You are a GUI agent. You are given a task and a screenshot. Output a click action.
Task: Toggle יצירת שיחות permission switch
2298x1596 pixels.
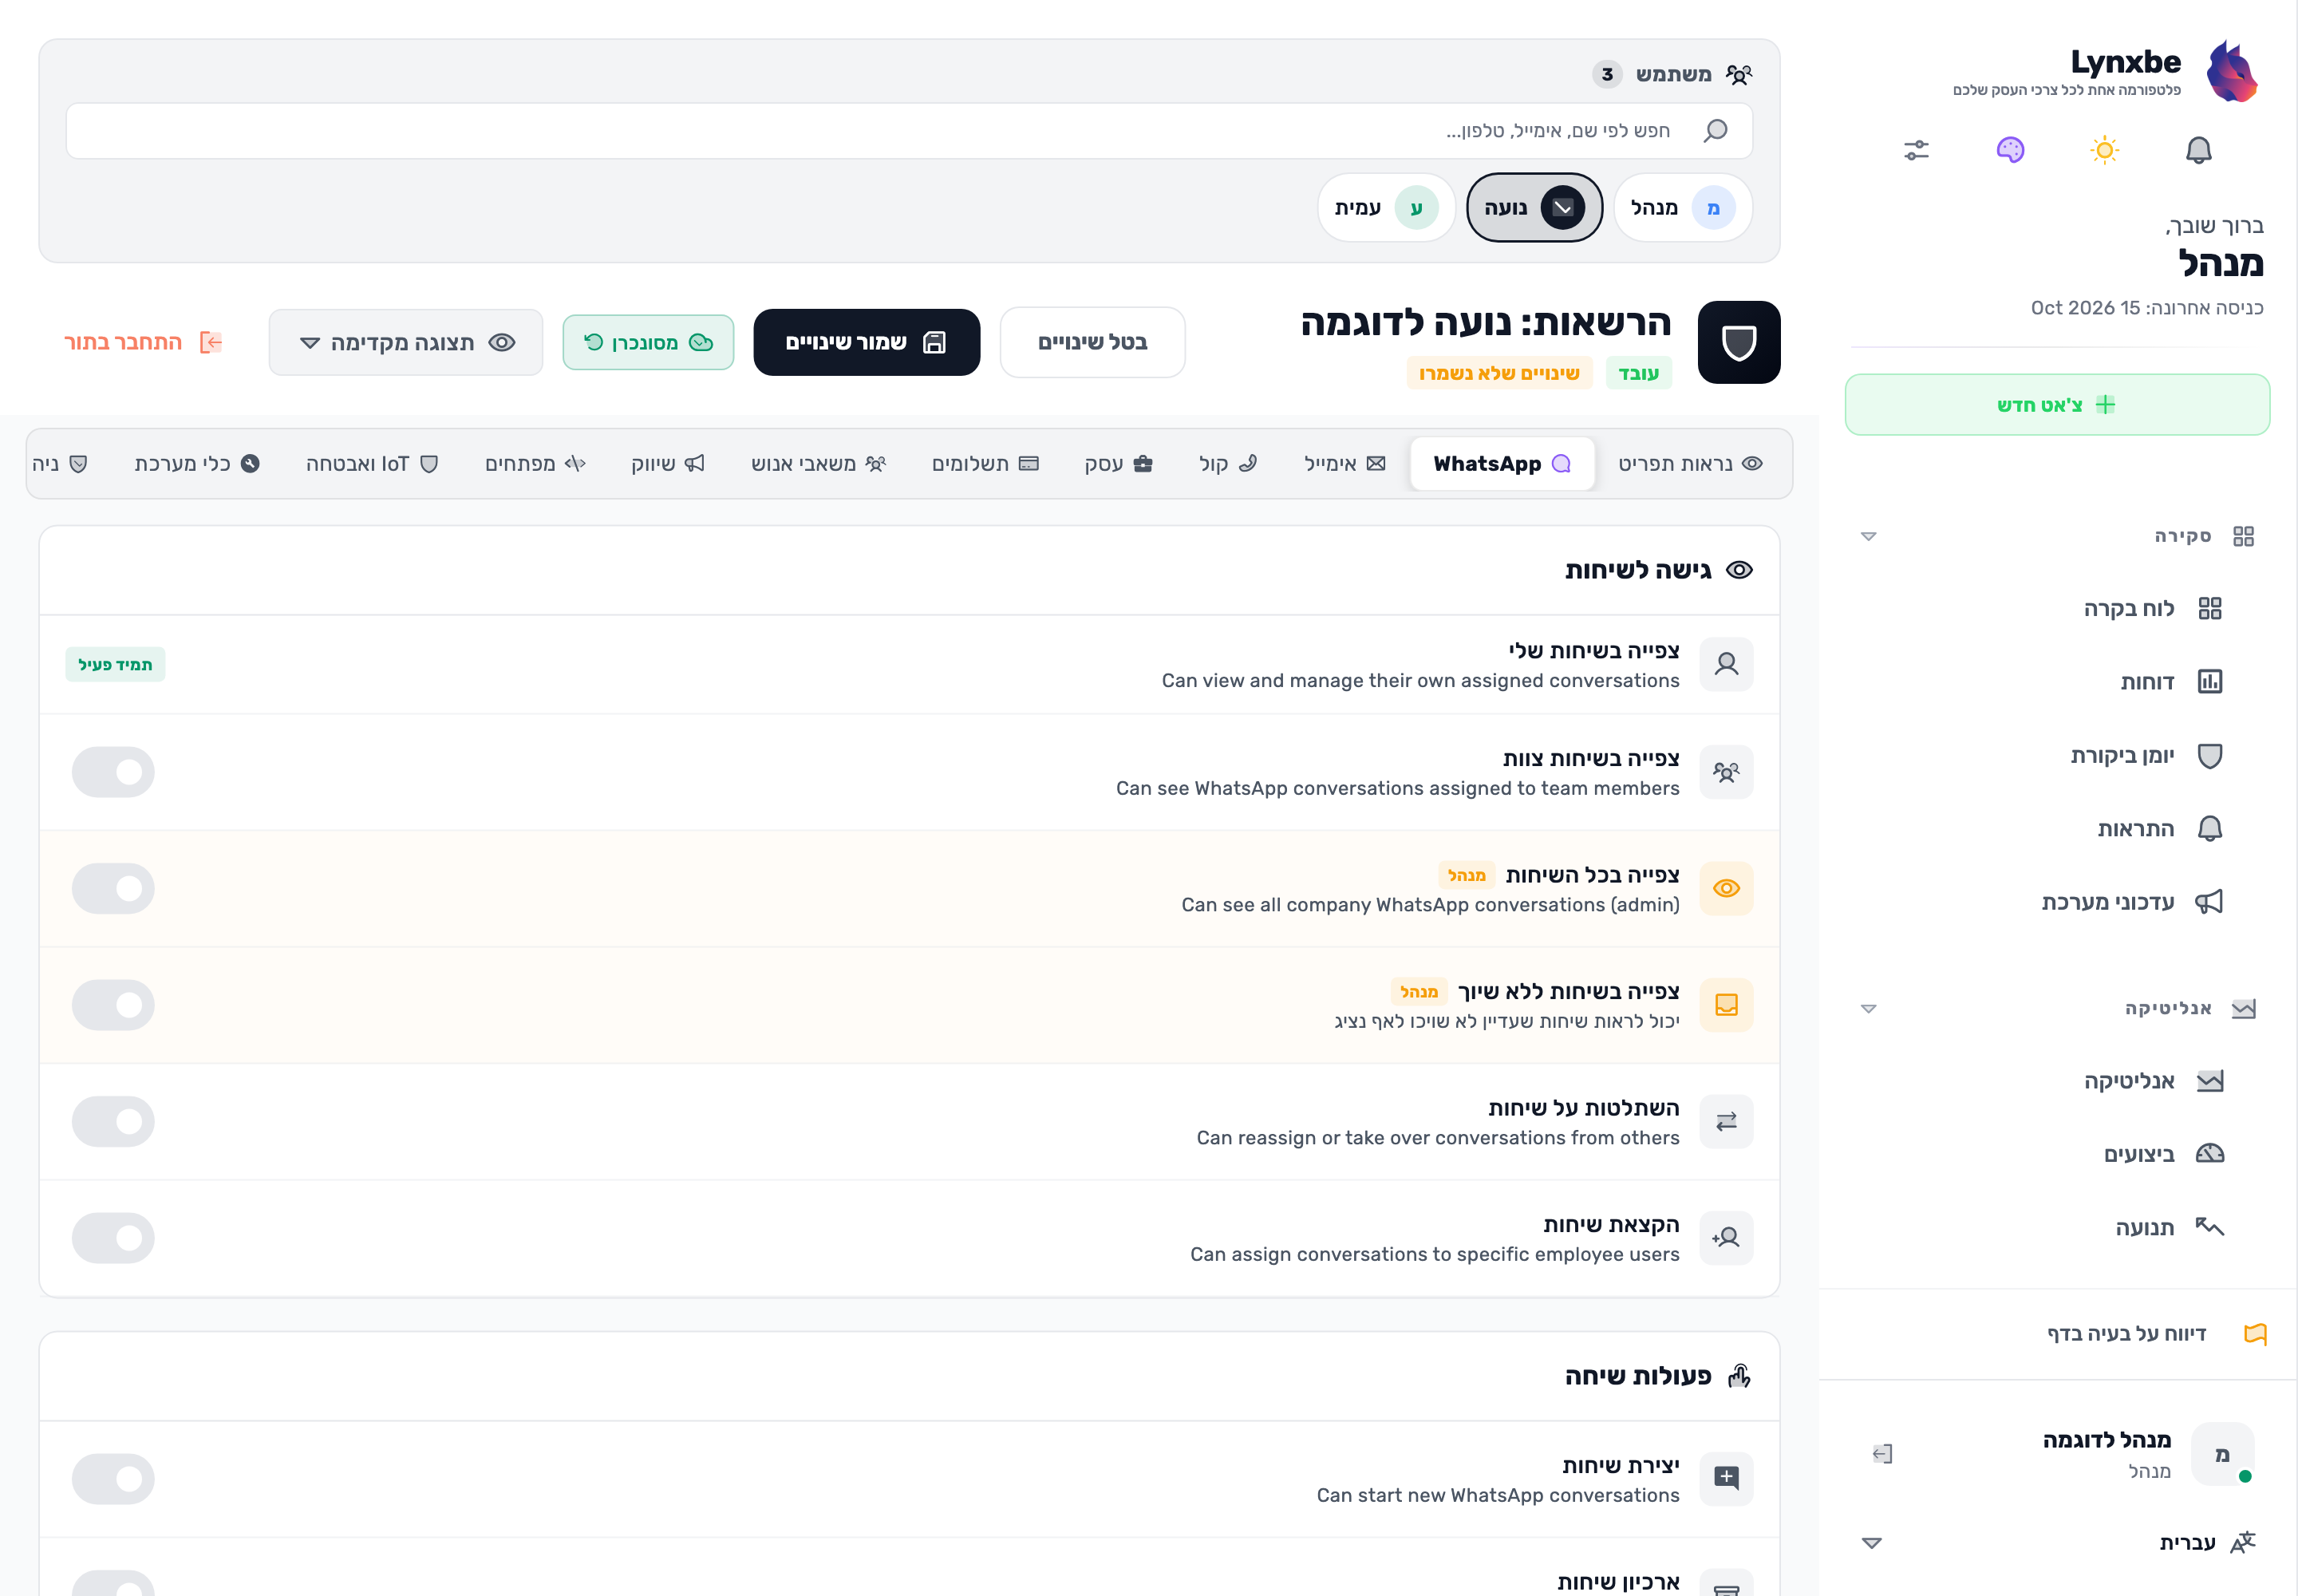tap(113, 1478)
